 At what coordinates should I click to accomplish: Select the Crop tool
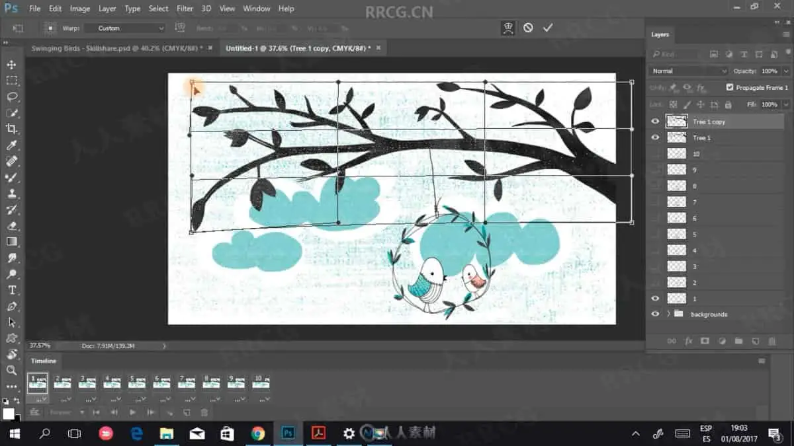11,129
